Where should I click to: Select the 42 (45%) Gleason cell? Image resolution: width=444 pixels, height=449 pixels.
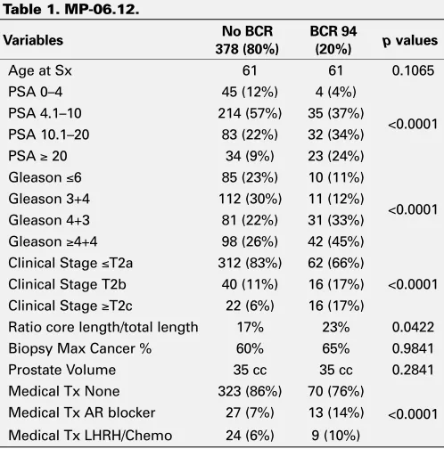click(336, 241)
